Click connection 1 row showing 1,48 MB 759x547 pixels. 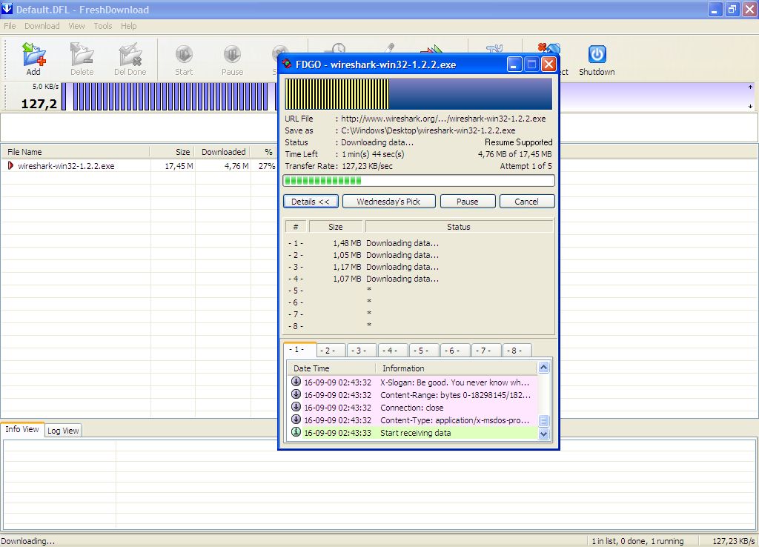coord(419,243)
